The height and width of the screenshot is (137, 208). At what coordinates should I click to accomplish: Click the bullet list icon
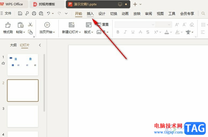click(203, 25)
